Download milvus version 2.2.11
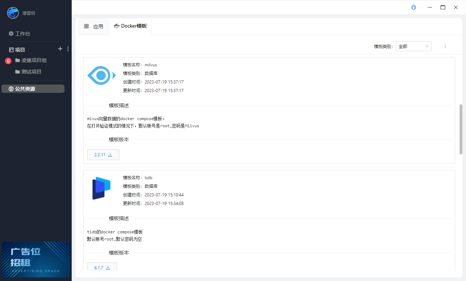 point(103,155)
